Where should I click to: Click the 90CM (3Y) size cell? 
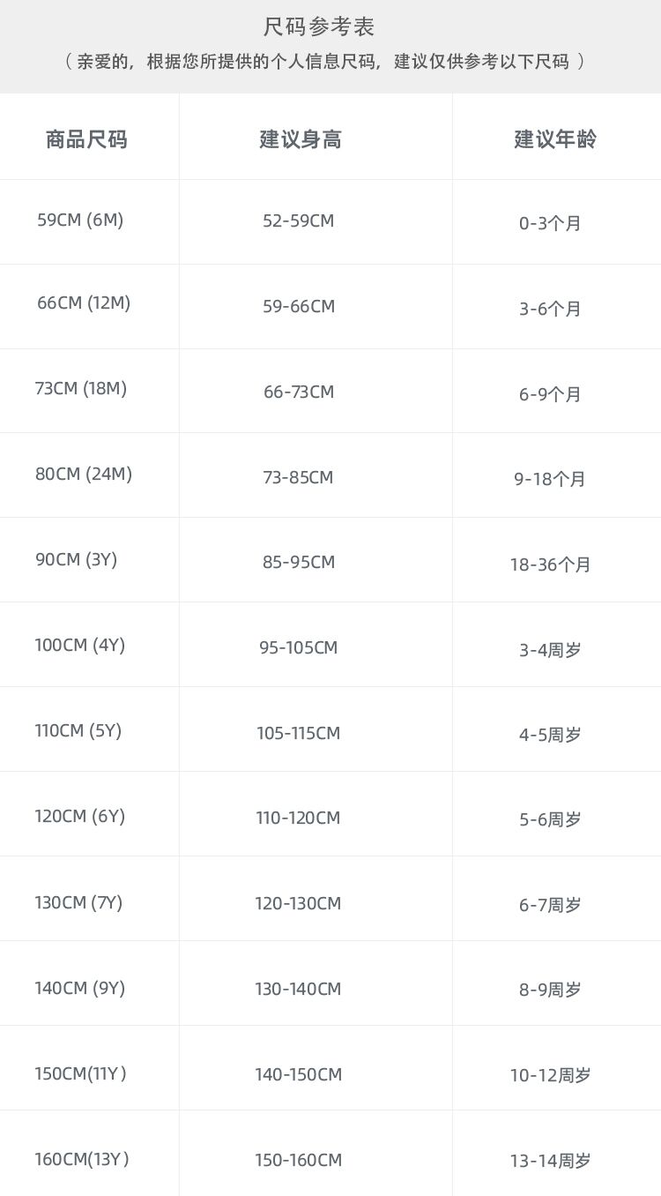coord(77,560)
